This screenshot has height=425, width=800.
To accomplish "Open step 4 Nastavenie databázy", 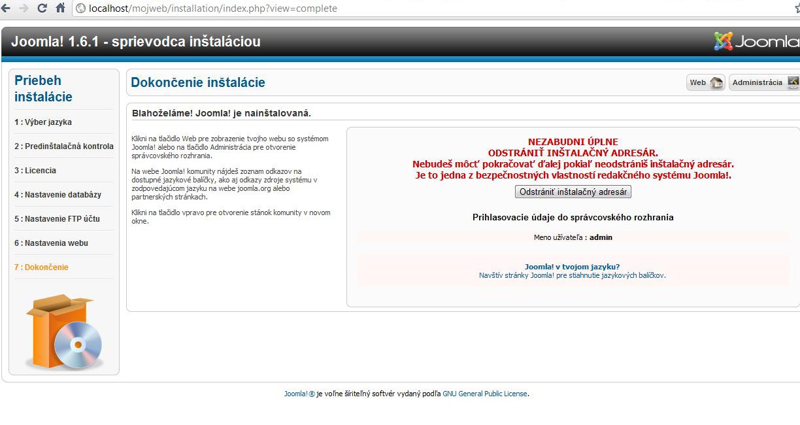I will point(58,195).
